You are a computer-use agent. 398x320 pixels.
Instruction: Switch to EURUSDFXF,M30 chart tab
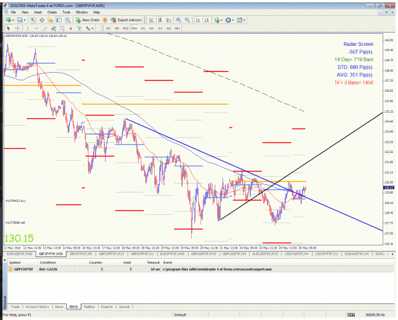click(x=20, y=254)
